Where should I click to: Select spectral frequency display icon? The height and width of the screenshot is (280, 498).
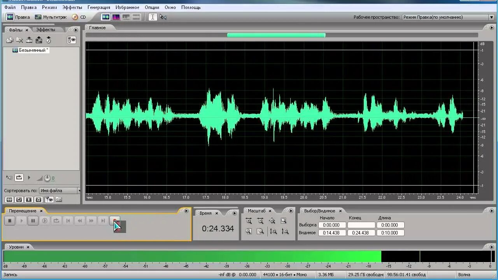(116, 17)
